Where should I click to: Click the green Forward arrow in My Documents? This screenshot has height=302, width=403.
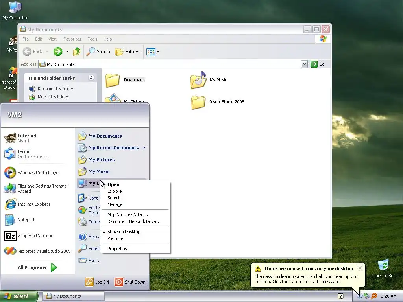coord(58,52)
